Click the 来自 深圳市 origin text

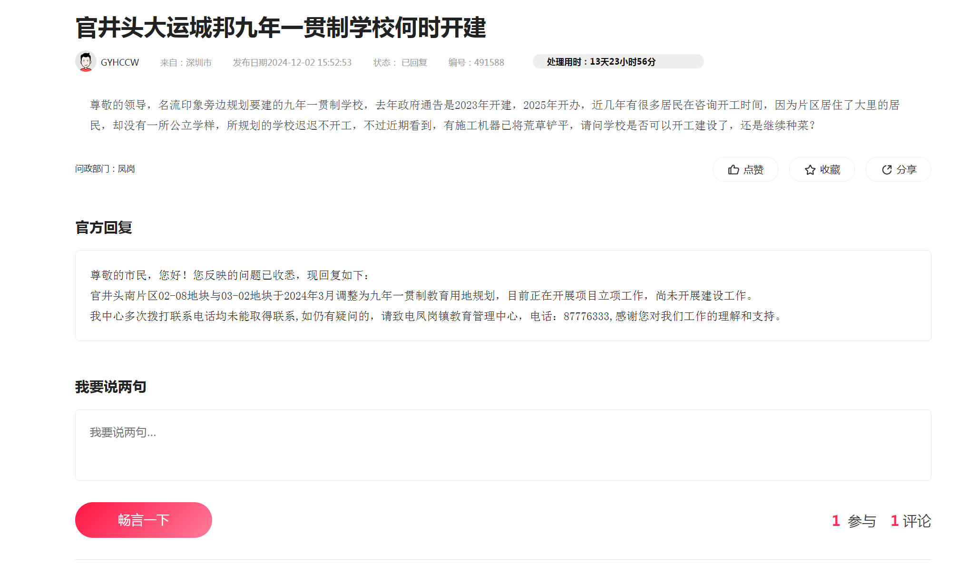pos(186,62)
